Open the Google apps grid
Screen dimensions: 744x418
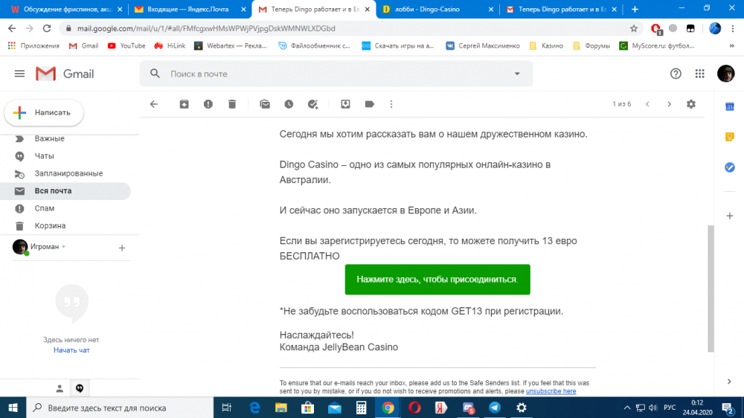pyautogui.click(x=699, y=74)
